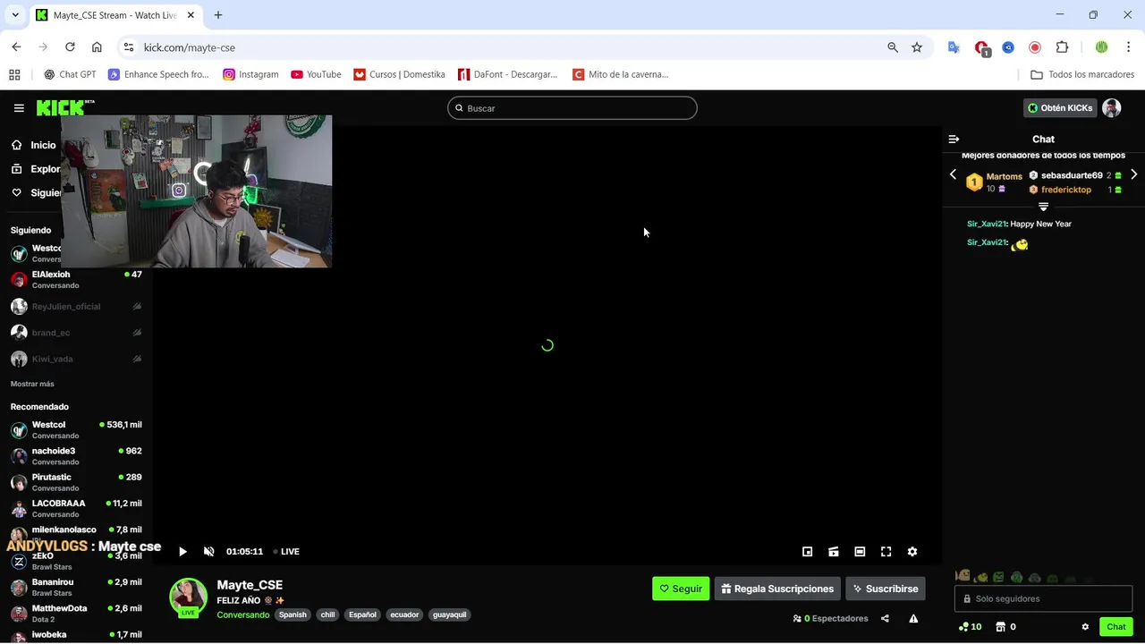This screenshot has height=644, width=1145.
Task: Open brand_ec followed channel
Action: 76,333
